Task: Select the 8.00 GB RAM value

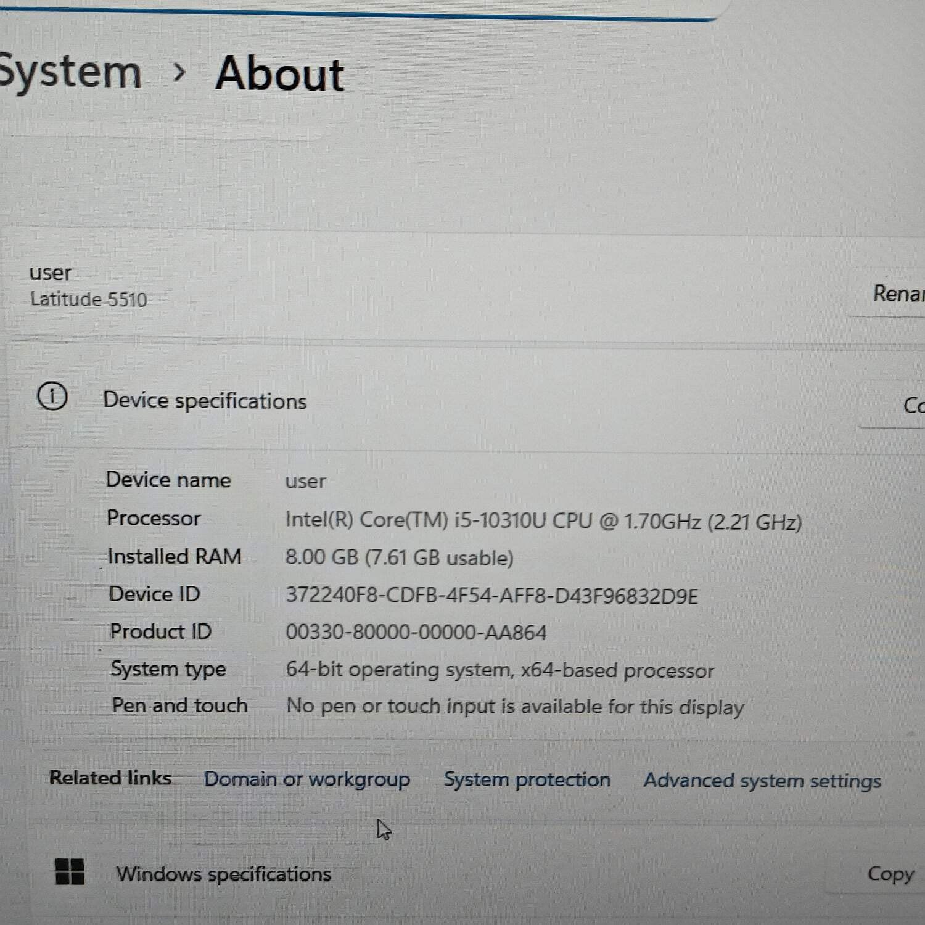Action: [399, 557]
